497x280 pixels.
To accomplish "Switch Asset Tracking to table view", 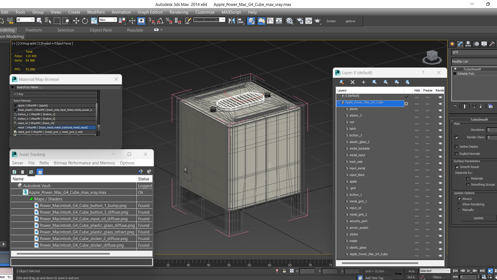I will coord(40,172).
